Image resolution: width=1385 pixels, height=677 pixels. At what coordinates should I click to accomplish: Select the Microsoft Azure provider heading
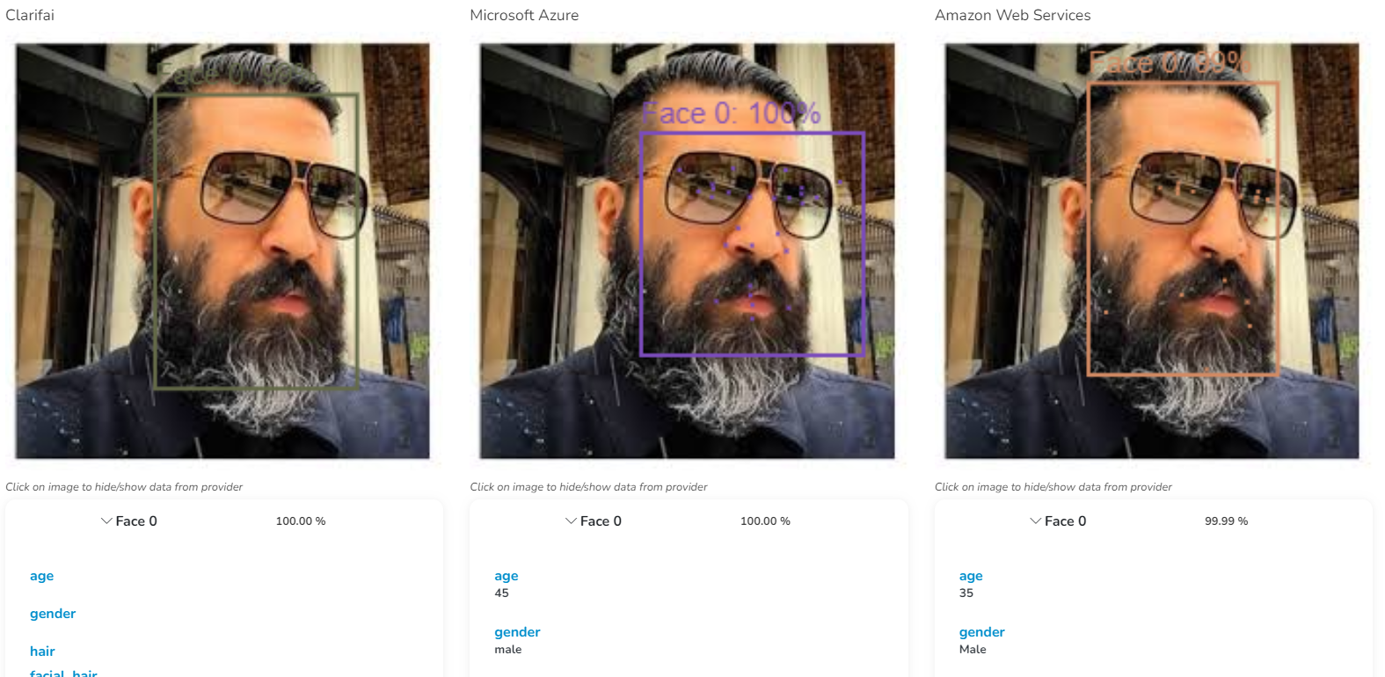pyautogui.click(x=524, y=15)
